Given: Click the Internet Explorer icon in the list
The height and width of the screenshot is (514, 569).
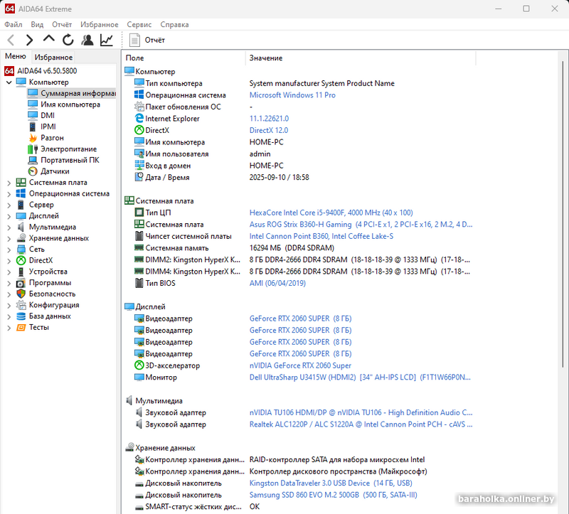Looking at the screenshot, I should (139, 118).
